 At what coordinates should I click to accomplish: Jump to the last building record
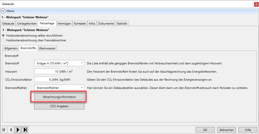25,130
